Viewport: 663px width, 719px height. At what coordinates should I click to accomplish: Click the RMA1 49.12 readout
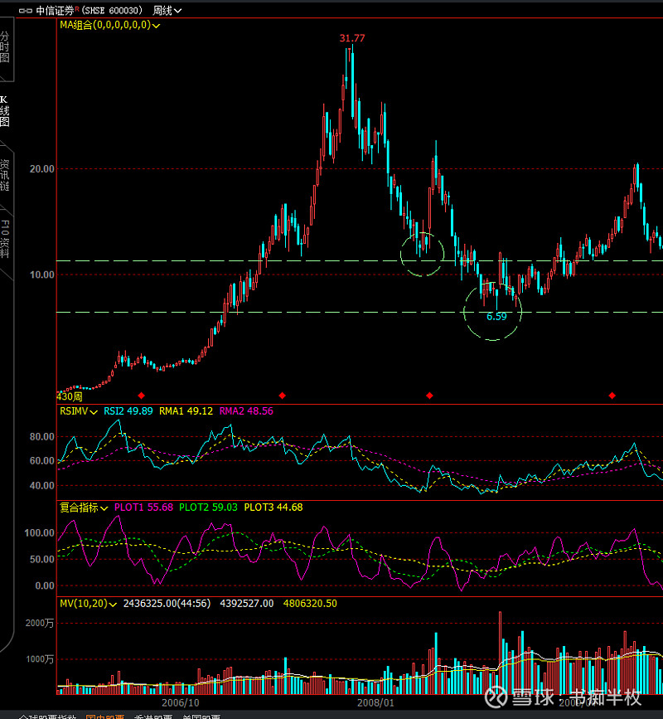[186, 411]
